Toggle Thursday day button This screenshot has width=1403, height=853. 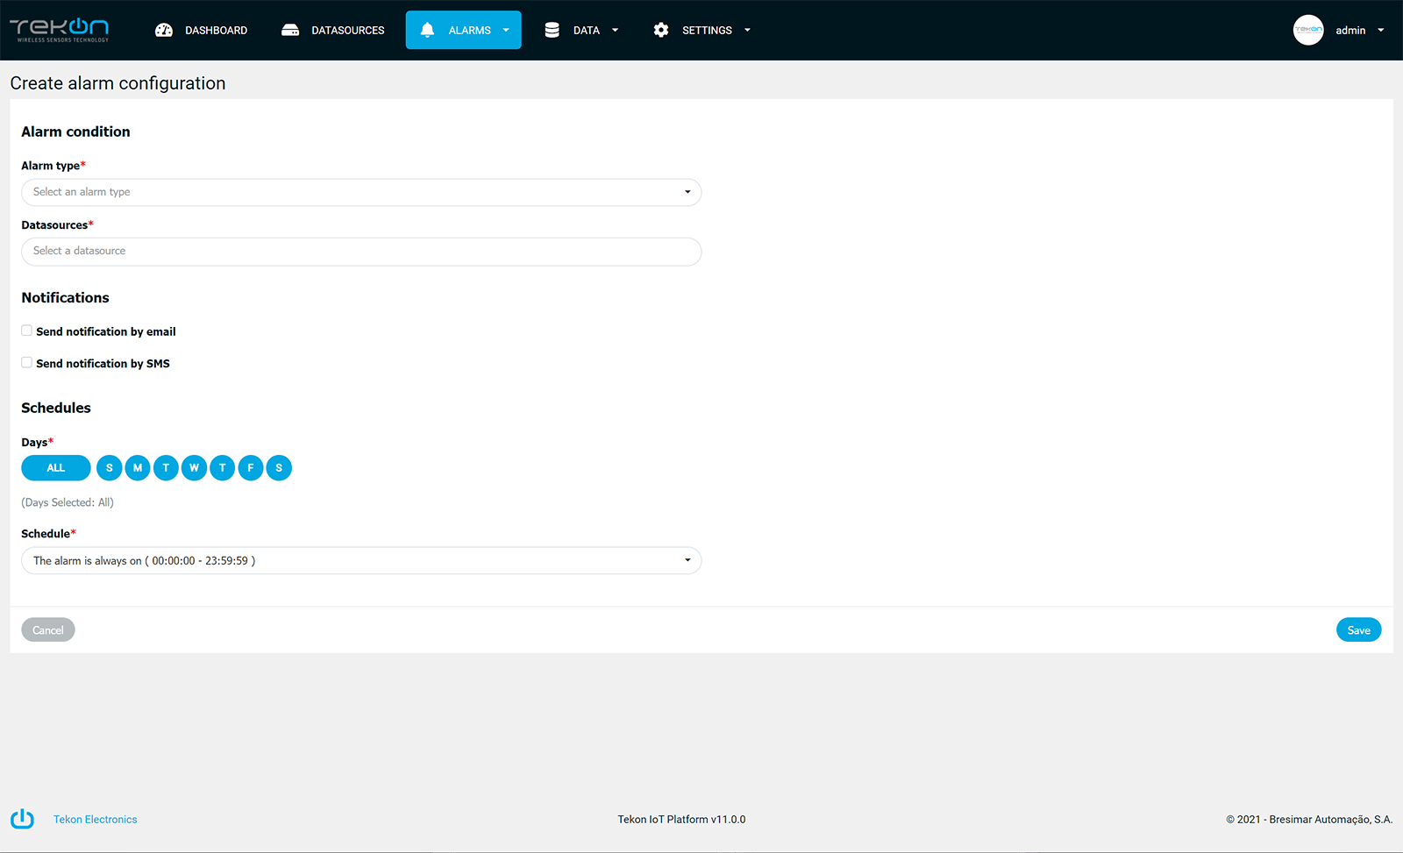tap(223, 468)
